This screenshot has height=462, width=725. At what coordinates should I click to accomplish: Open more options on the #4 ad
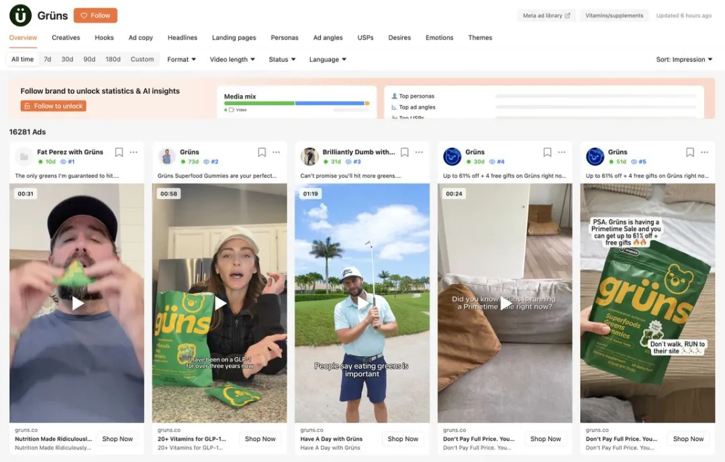click(562, 152)
